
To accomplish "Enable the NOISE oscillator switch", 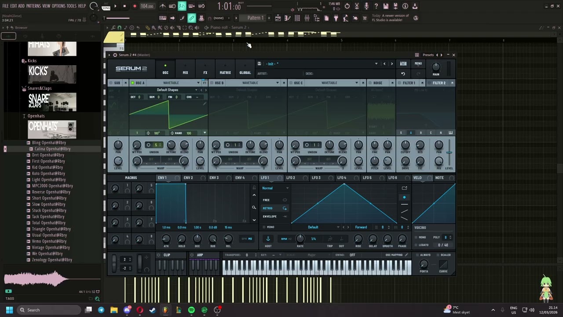I will click(x=370, y=83).
